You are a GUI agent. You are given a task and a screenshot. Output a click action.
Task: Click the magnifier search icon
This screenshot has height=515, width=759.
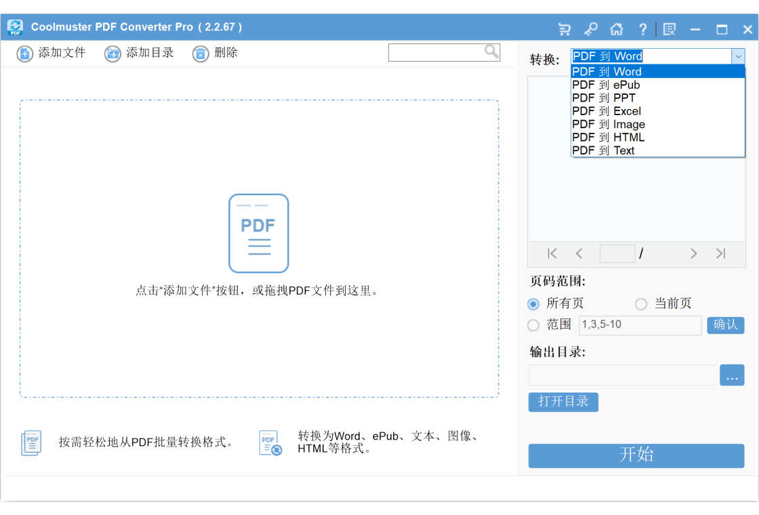point(491,52)
